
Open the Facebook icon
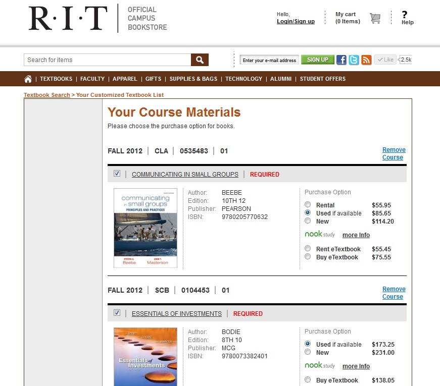341,60
